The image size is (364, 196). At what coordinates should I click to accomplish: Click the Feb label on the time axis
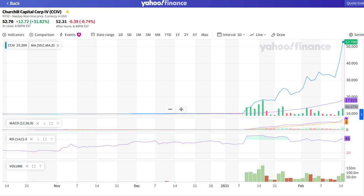pos(301,186)
